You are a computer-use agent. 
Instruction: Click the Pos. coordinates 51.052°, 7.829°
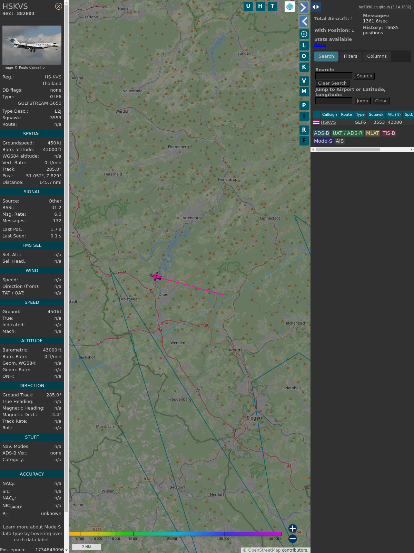(x=43, y=176)
